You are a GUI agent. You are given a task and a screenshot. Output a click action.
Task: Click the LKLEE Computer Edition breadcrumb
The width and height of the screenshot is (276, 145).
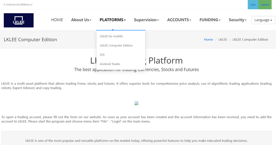pyautogui.click(x=250, y=40)
